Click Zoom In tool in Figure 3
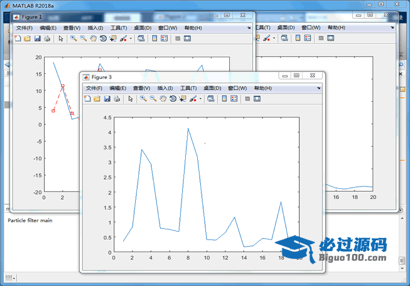The image size is (410, 286). (143, 99)
